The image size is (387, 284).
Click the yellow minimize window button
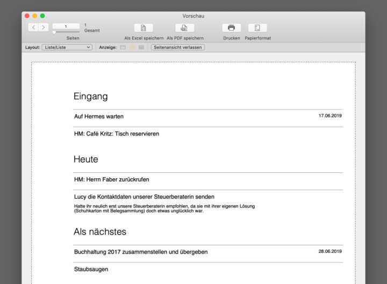[x=34, y=16]
